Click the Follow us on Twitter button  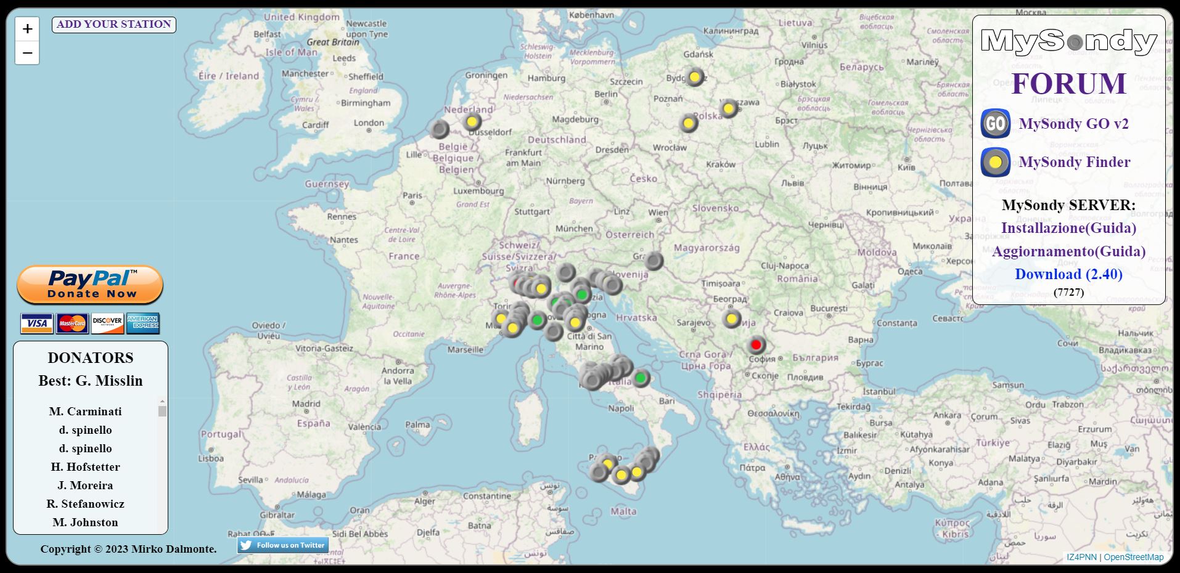(283, 545)
